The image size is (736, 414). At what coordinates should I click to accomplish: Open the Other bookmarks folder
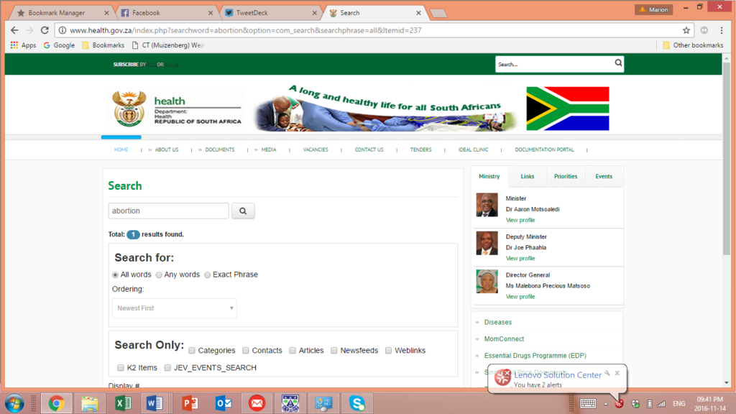[x=693, y=45]
